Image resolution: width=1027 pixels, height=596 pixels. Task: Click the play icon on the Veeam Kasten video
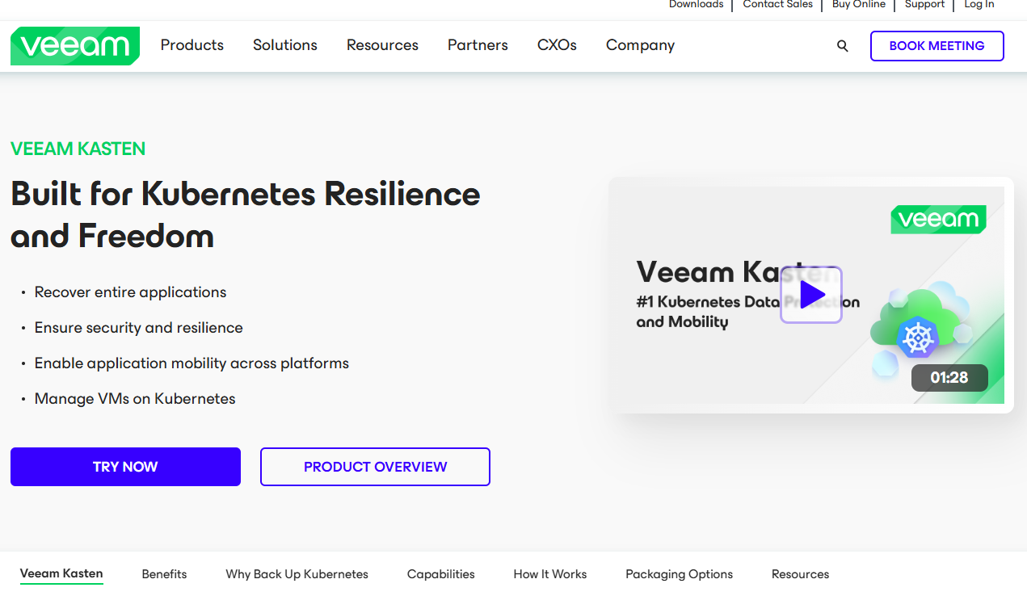coord(810,295)
